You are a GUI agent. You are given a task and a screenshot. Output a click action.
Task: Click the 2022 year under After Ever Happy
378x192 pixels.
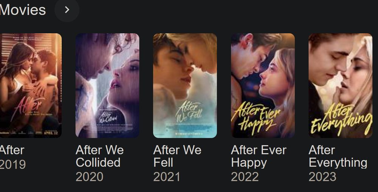pos(245,177)
